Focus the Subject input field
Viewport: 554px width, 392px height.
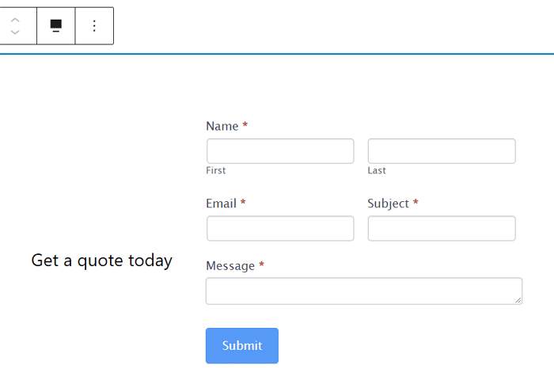pyautogui.click(x=442, y=229)
